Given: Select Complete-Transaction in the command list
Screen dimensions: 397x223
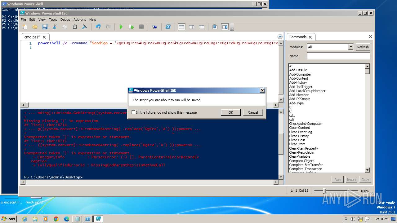Looking at the screenshot, I should (x=306, y=169).
